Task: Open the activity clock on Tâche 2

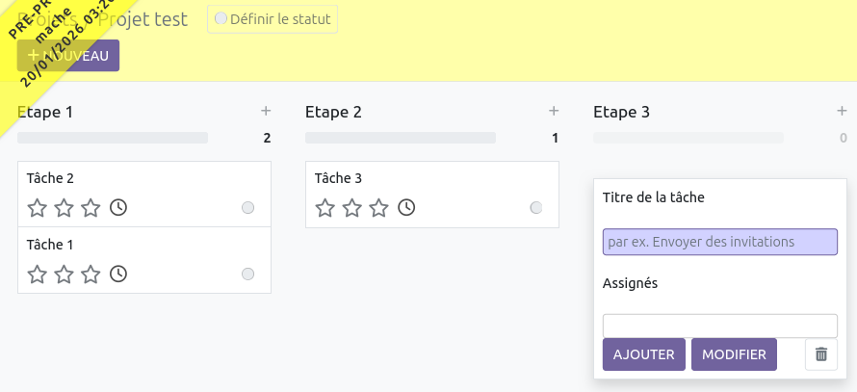Action: tap(118, 207)
